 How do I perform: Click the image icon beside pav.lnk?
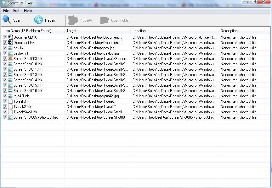[10, 48]
